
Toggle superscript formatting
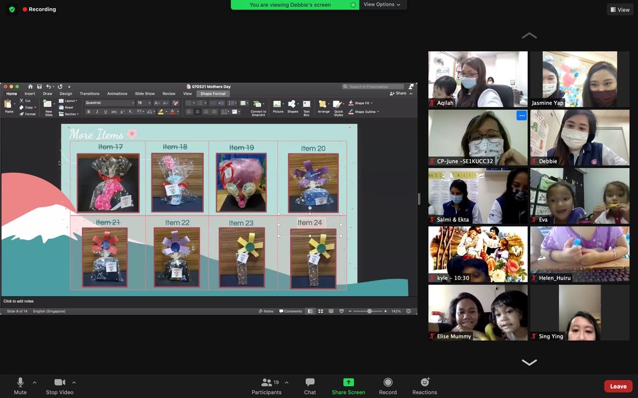(121, 112)
